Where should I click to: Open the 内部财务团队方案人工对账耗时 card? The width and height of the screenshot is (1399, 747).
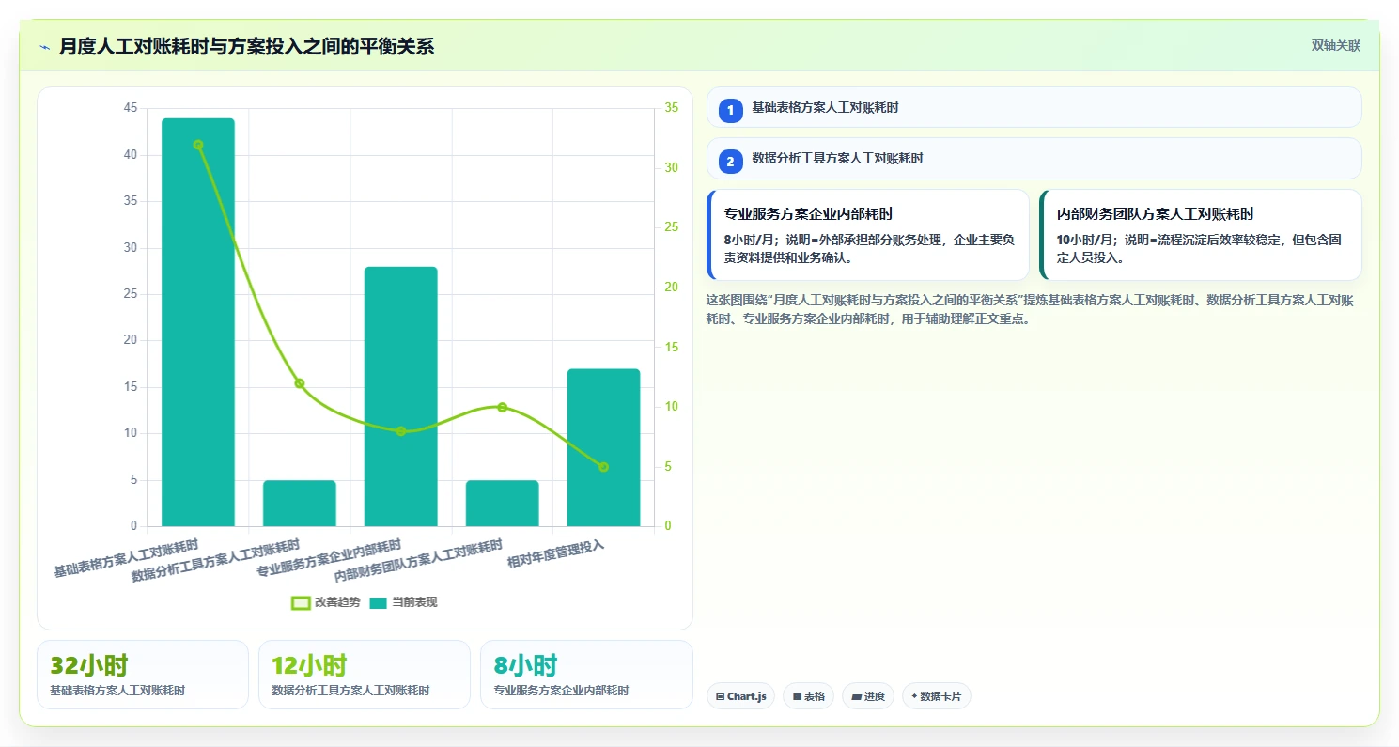tap(1200, 235)
